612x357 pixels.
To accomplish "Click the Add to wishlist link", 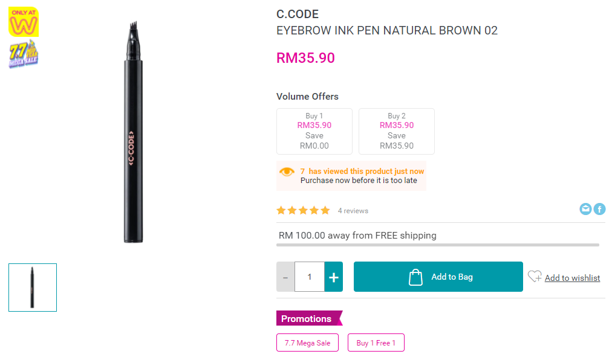I will pos(572,278).
